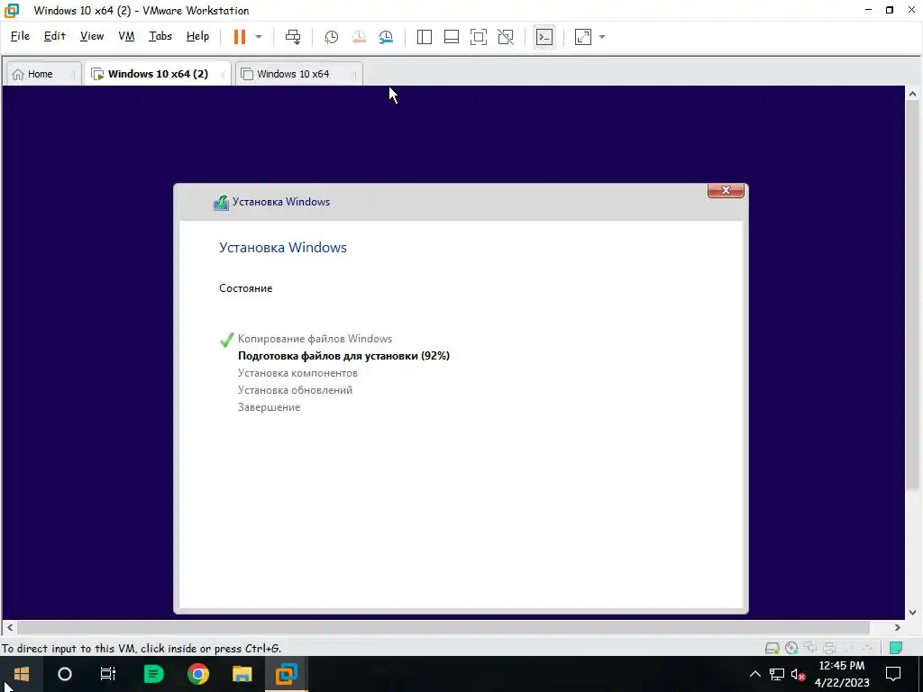This screenshot has width=923, height=692.
Task: Click the Установка компонентов step
Action: [297, 372]
